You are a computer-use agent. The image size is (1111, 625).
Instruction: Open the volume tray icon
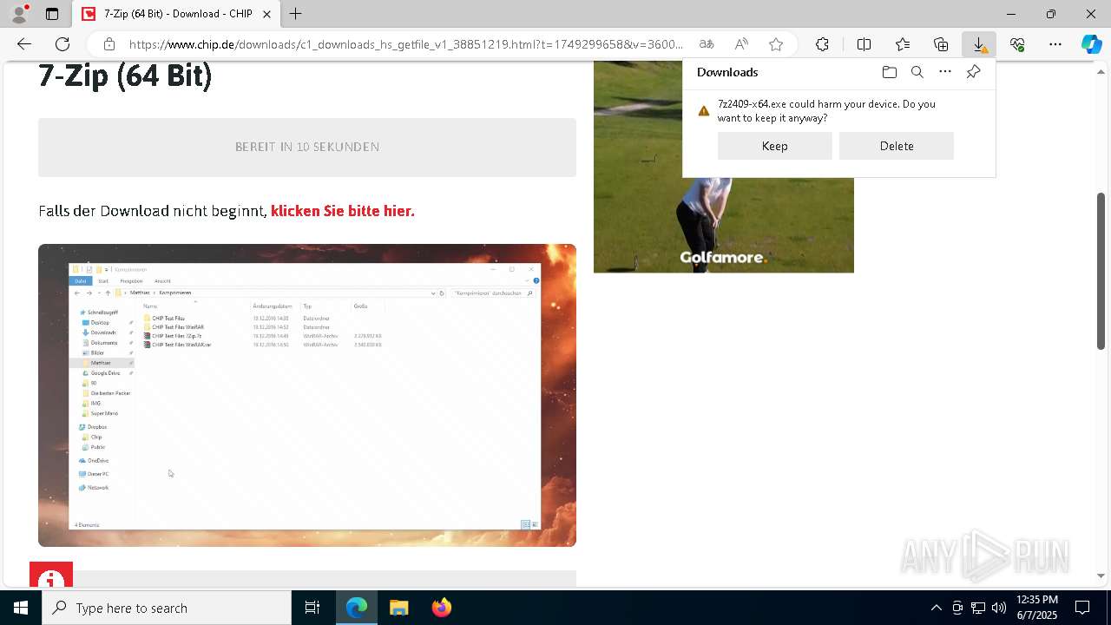[999, 608]
